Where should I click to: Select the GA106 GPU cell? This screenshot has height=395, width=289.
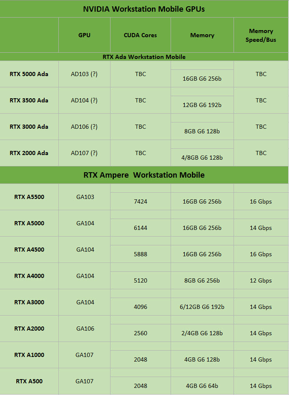point(85,329)
